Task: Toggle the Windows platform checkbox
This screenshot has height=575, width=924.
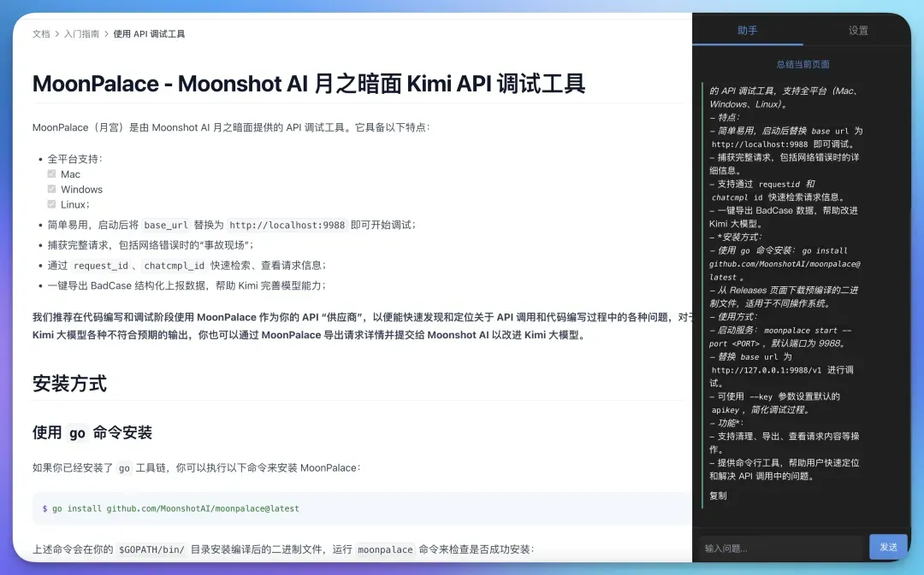Action: click(52, 190)
